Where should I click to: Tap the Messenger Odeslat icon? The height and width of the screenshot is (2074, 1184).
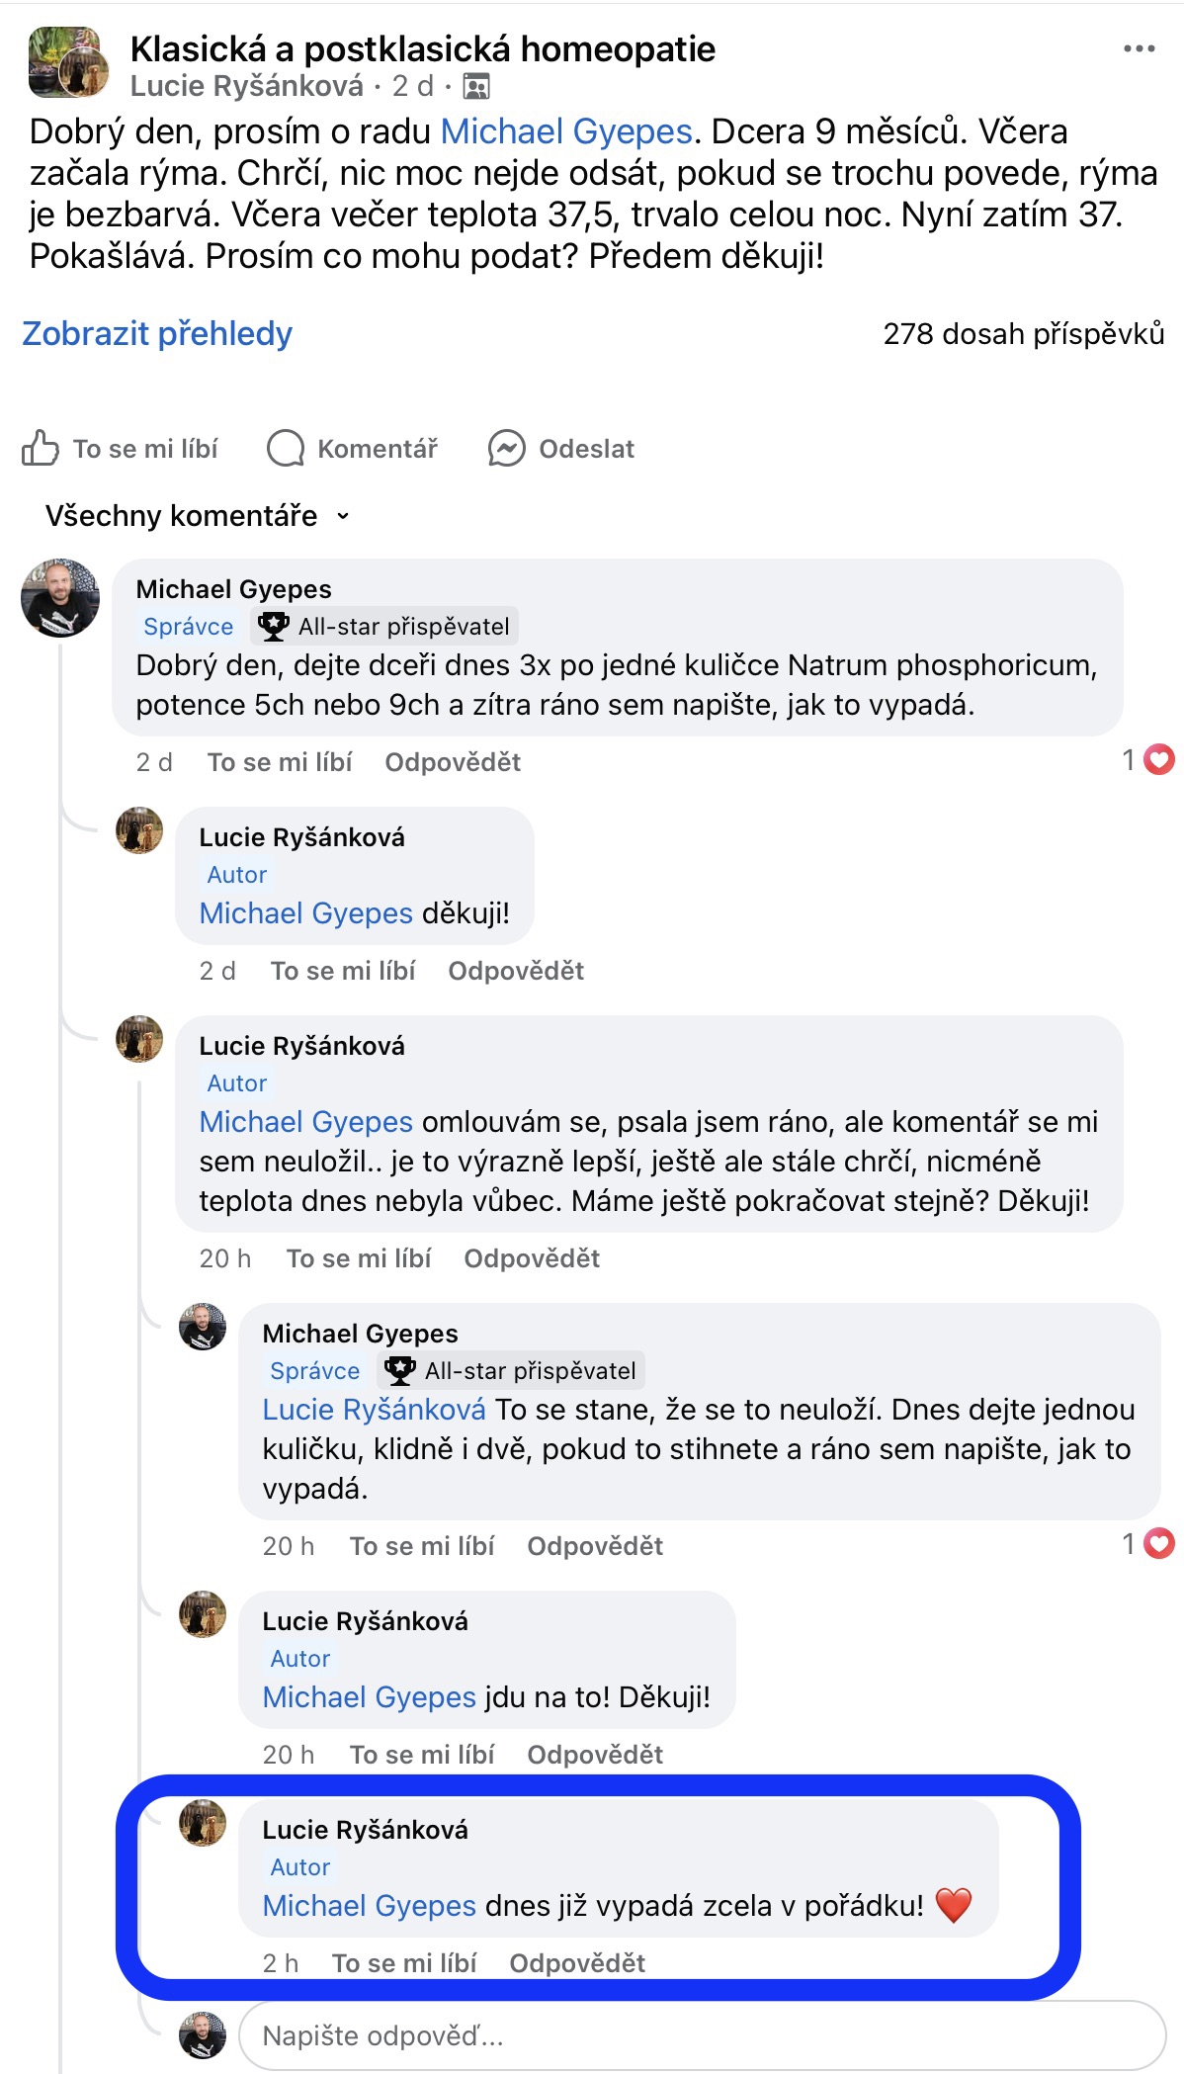click(506, 449)
